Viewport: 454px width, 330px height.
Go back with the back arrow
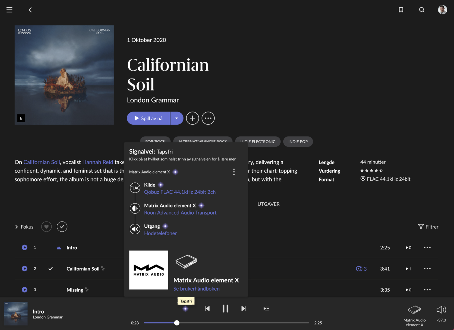pos(30,10)
